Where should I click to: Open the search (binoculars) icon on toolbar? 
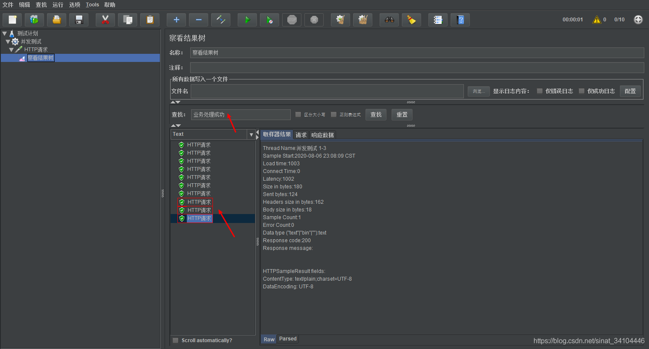389,19
